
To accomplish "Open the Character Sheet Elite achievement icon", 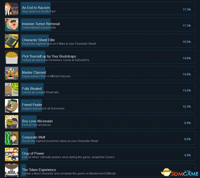I will 12,41.
